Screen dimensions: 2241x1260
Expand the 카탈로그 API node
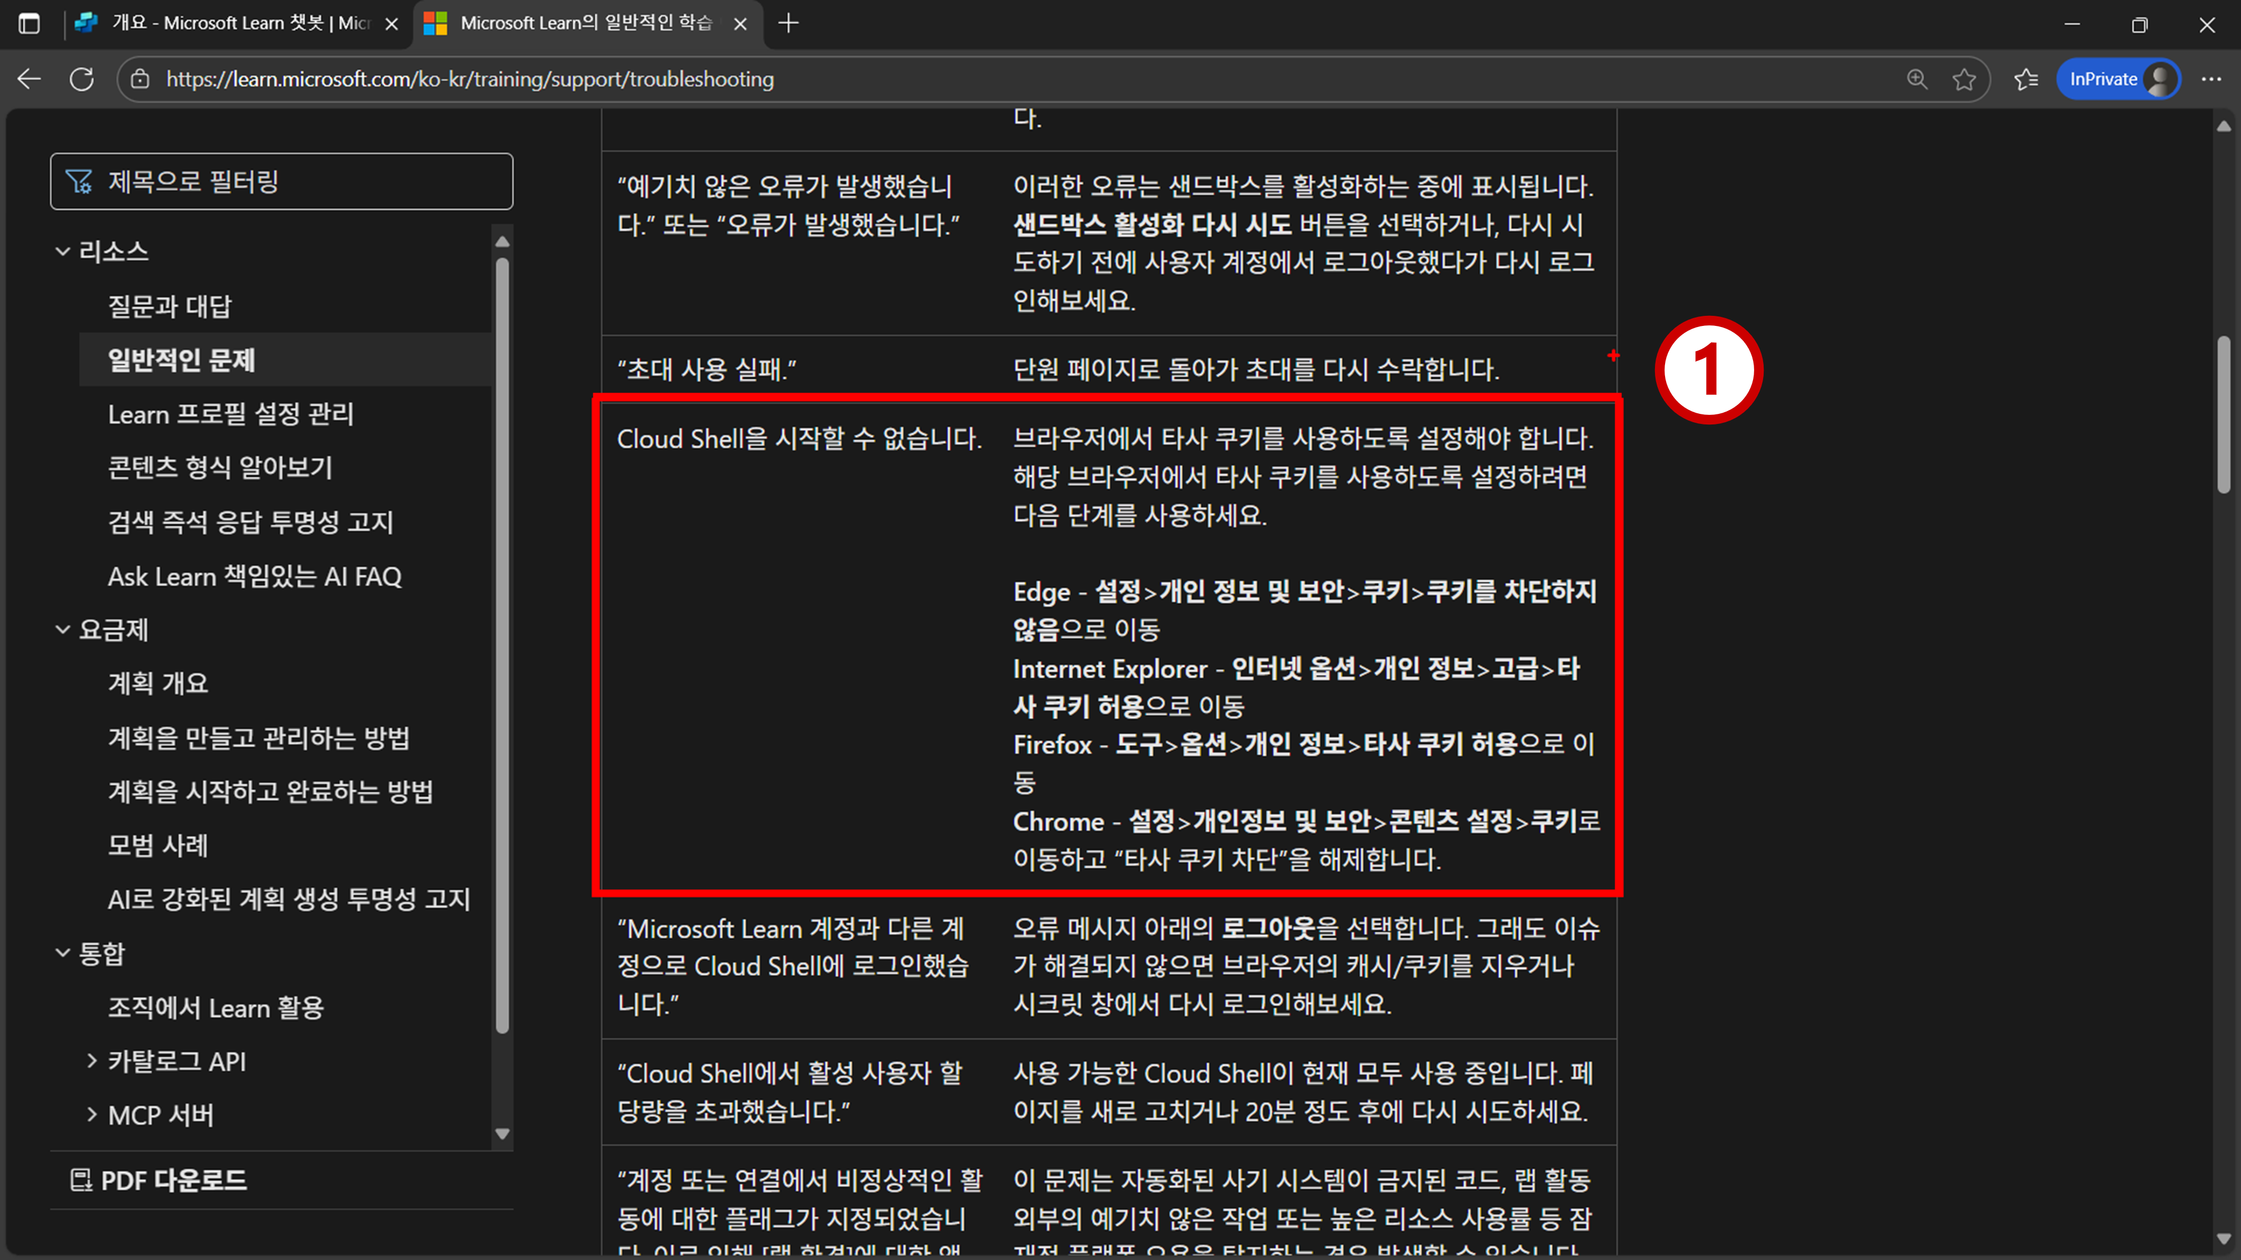(x=92, y=1061)
